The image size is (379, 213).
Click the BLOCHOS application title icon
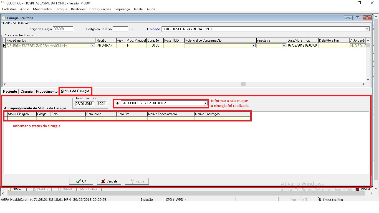(3, 3)
